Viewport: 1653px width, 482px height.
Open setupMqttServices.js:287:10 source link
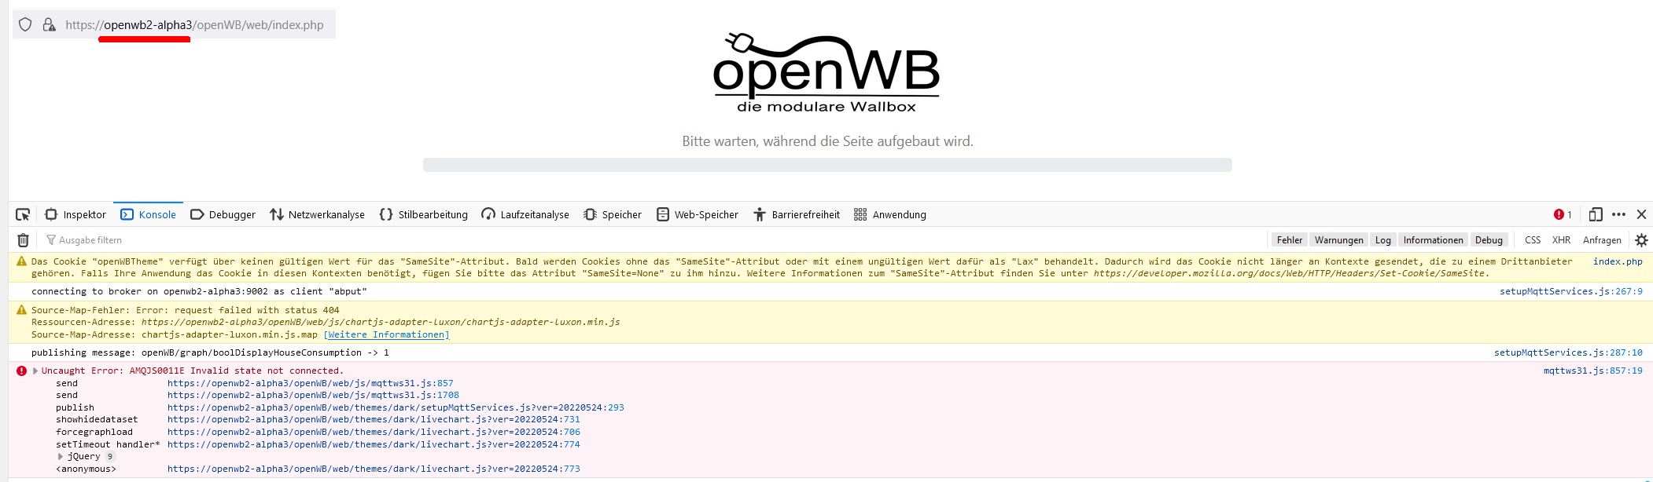[x=1568, y=352]
